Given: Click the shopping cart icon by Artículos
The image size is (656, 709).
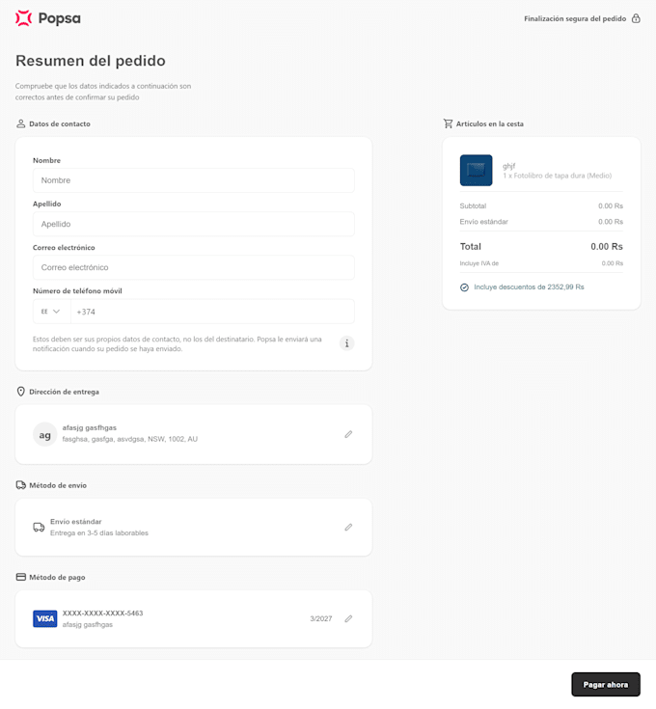Looking at the screenshot, I should (448, 123).
